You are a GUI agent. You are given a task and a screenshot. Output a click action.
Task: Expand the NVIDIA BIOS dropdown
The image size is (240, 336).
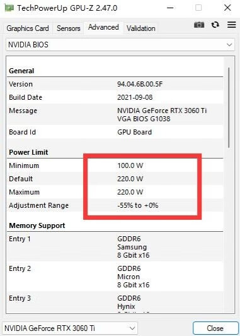[x=120, y=45]
